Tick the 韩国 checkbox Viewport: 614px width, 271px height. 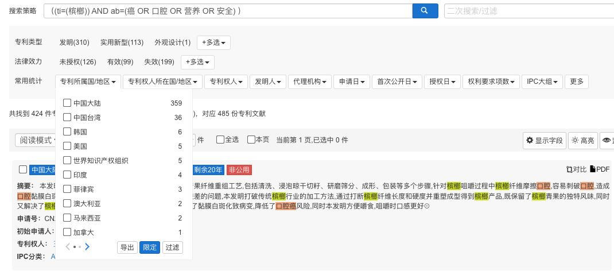tap(67, 131)
